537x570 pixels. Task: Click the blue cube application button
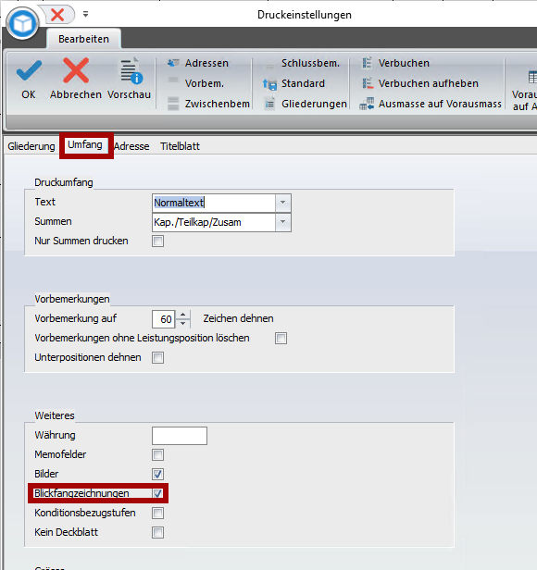click(23, 24)
